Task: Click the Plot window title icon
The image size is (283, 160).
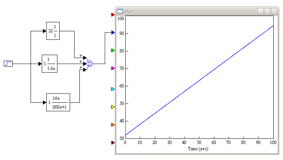Action: [x=120, y=12]
